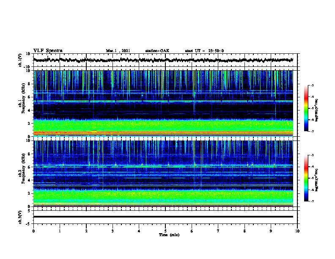Click the ch.1 spectrogram color scale bar

point(306,108)
